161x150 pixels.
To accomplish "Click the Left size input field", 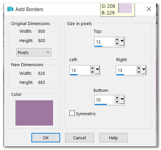I will [x=80, y=70].
